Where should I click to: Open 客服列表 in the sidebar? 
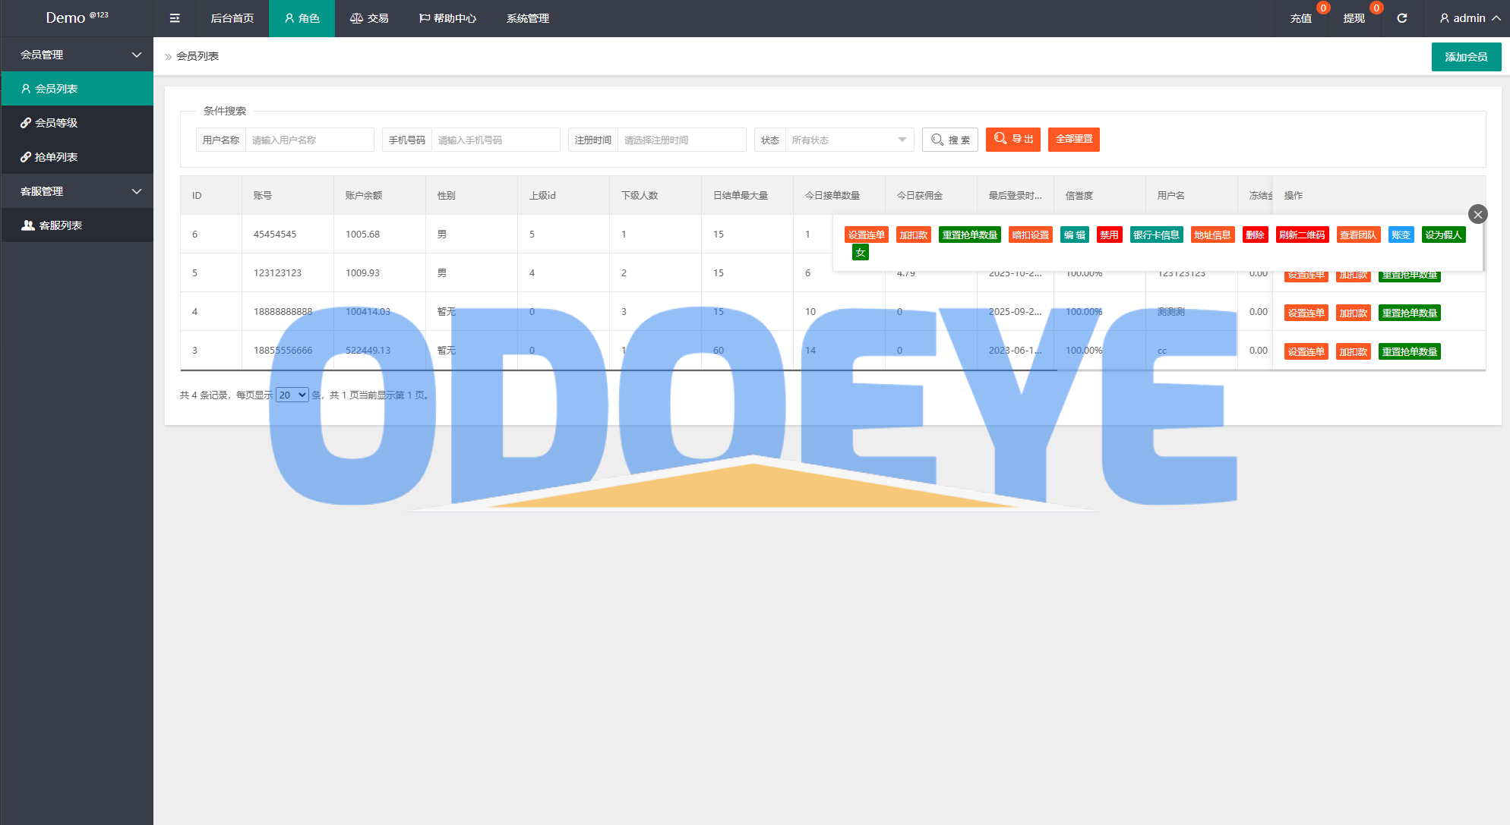[x=60, y=225]
